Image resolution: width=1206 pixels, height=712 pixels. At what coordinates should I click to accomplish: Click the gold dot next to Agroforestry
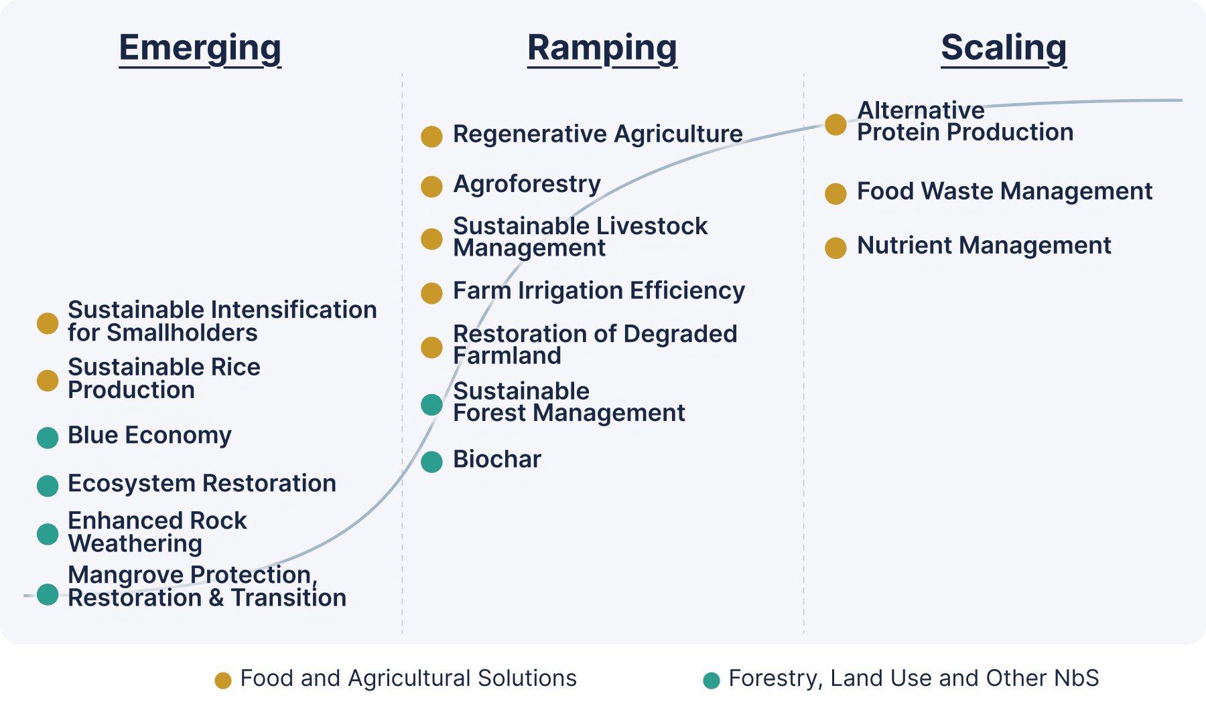(431, 186)
